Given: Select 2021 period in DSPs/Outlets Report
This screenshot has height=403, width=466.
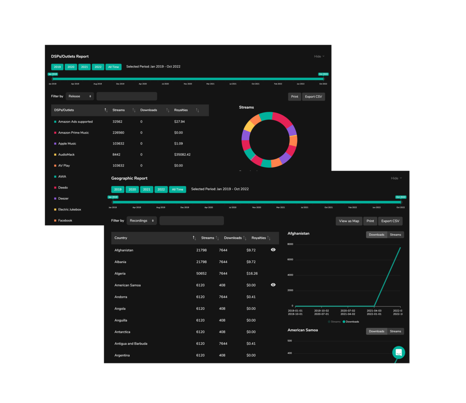Looking at the screenshot, I should click(x=84, y=67).
